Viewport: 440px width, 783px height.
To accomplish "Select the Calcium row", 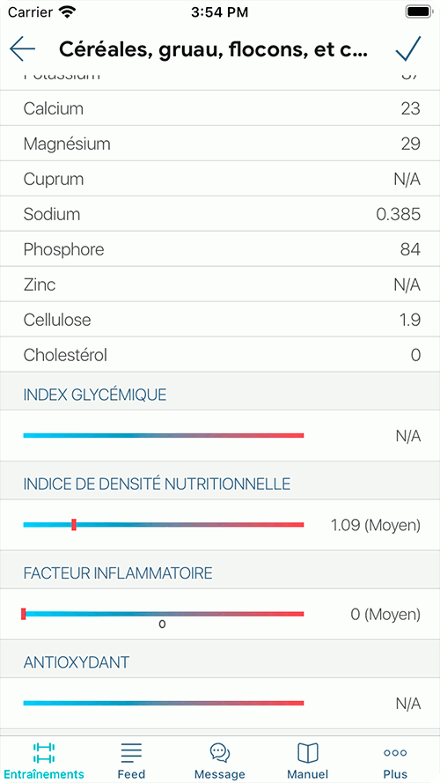I will [x=220, y=108].
